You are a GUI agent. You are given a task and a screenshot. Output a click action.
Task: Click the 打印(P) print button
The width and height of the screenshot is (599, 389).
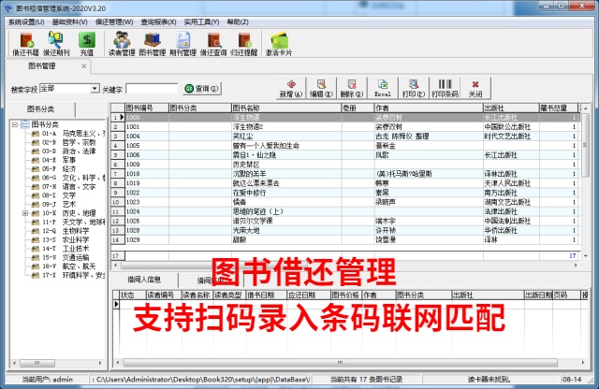(414, 88)
